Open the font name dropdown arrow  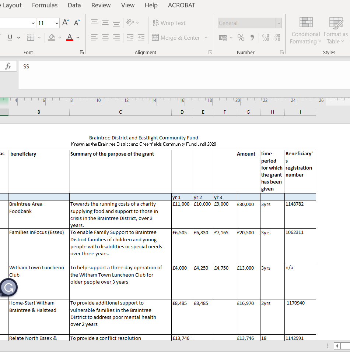click(33, 23)
